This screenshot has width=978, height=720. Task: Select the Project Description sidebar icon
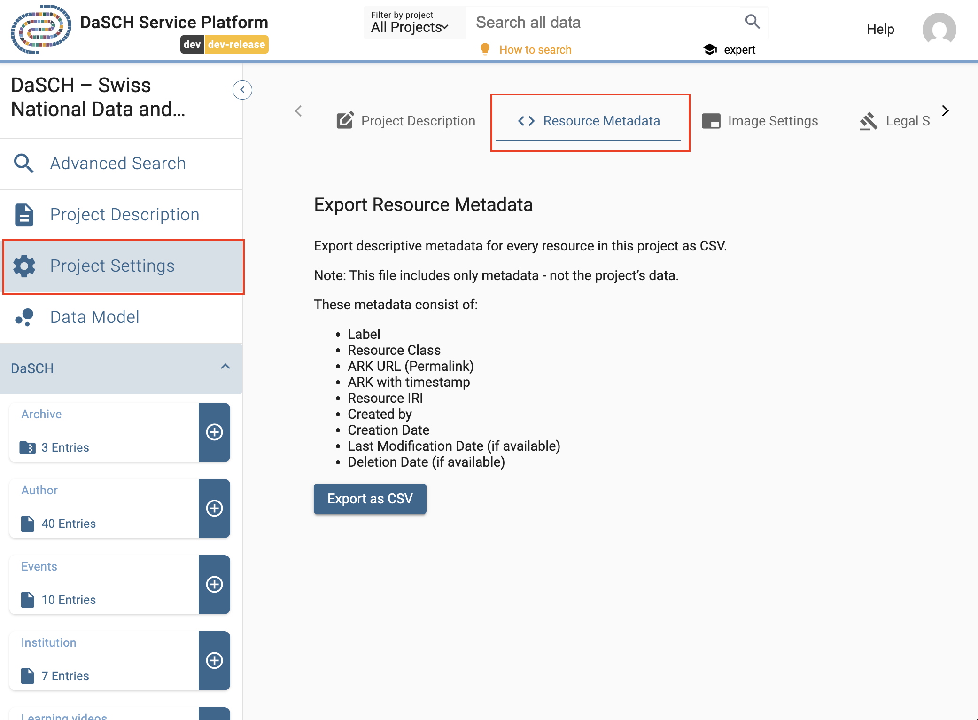click(x=23, y=214)
